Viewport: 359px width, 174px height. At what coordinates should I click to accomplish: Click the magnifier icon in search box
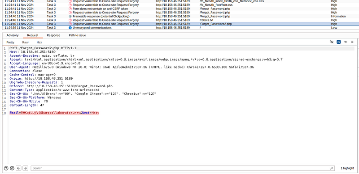[331, 168]
